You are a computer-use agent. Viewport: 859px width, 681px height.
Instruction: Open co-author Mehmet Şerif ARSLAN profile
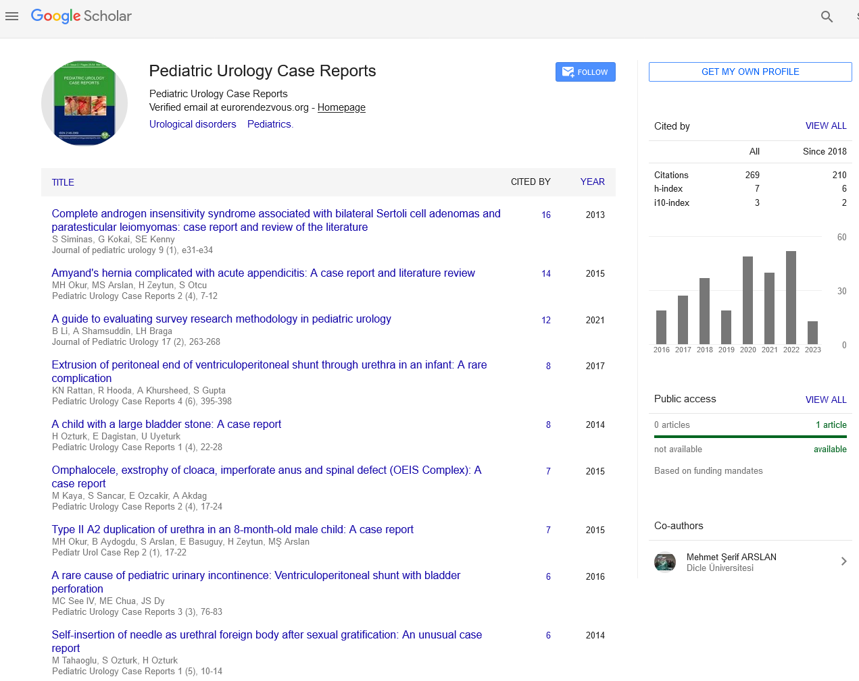point(731,557)
